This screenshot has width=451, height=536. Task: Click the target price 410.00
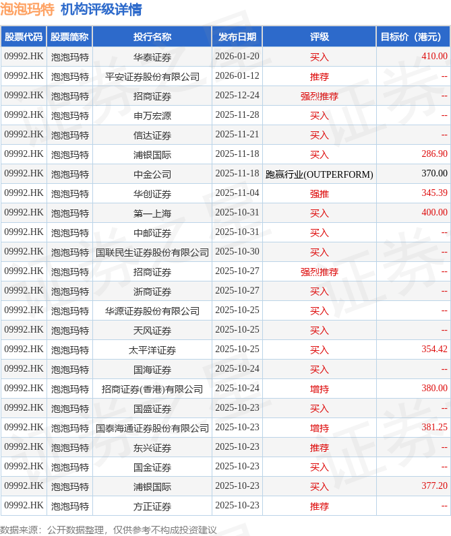click(x=434, y=56)
